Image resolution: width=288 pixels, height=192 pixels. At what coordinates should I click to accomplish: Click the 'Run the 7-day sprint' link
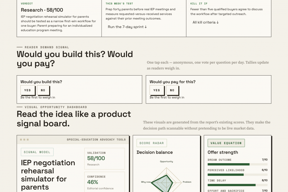(x=127, y=27)
